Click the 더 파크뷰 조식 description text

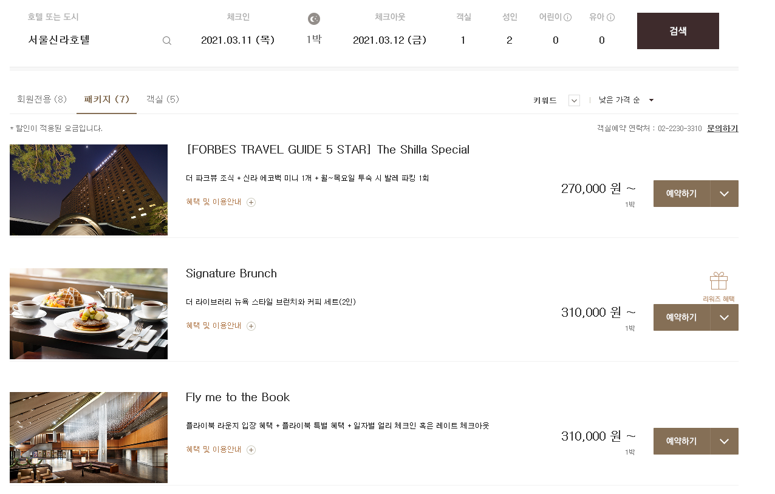coord(307,178)
